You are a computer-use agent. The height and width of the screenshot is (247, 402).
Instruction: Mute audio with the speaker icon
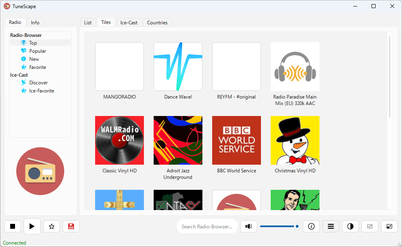pyautogui.click(x=249, y=226)
